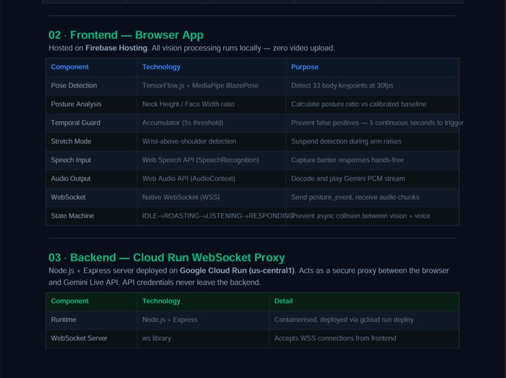The image size is (506, 378).
Task: Click the '02 · Frontend — Browser App' heading
Action: 126,35
